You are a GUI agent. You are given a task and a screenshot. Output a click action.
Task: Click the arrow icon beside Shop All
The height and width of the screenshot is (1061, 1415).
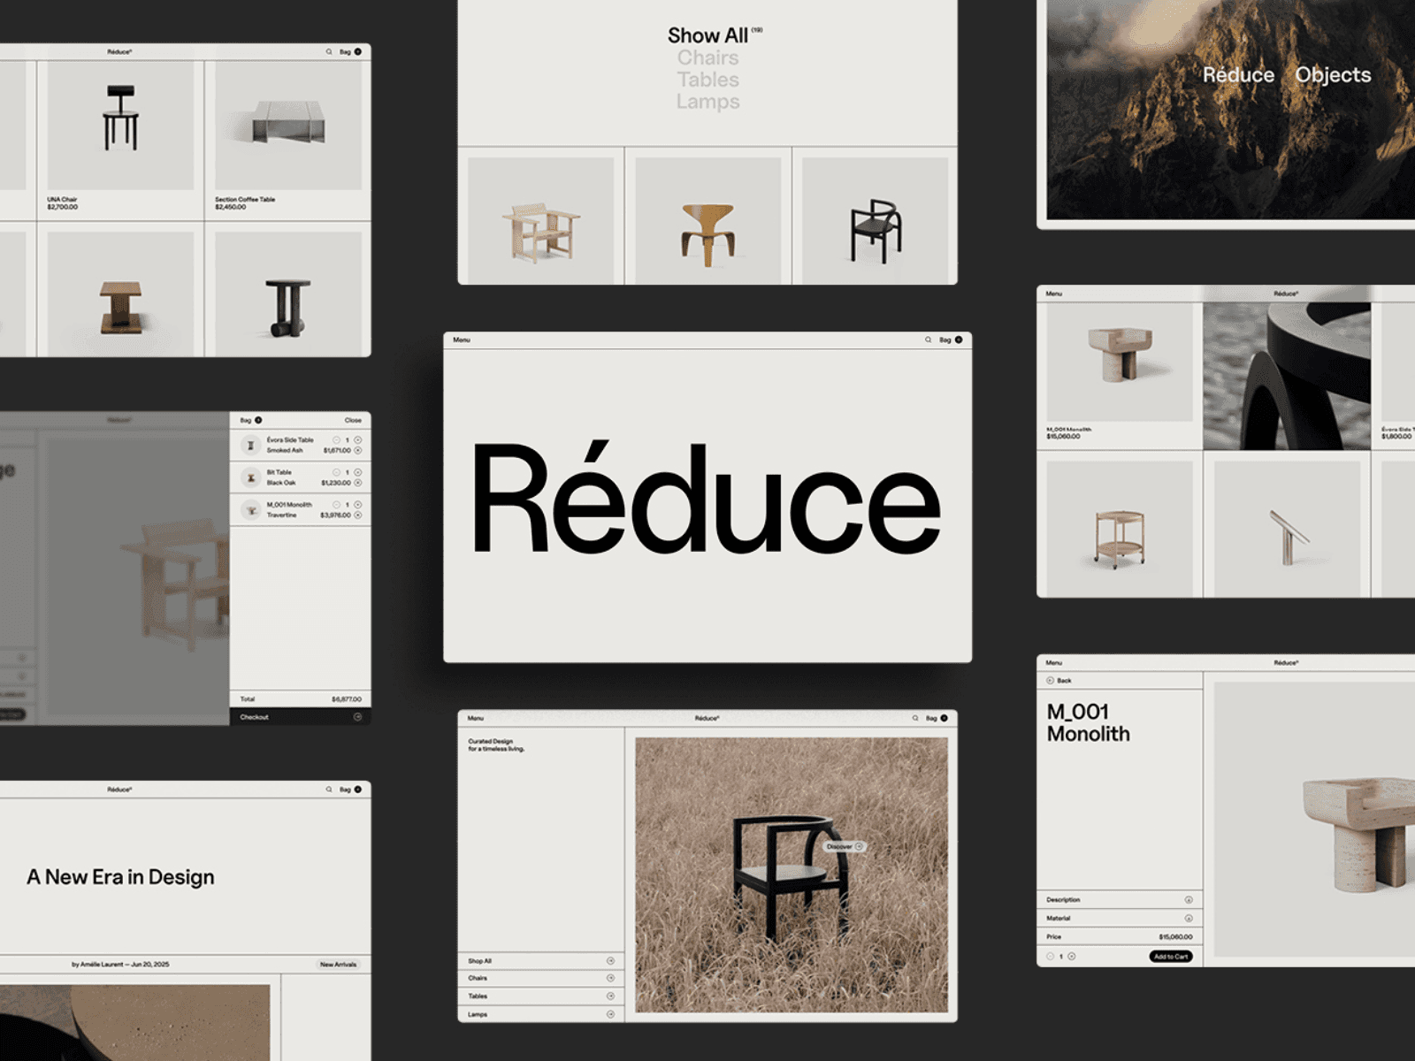(x=610, y=961)
